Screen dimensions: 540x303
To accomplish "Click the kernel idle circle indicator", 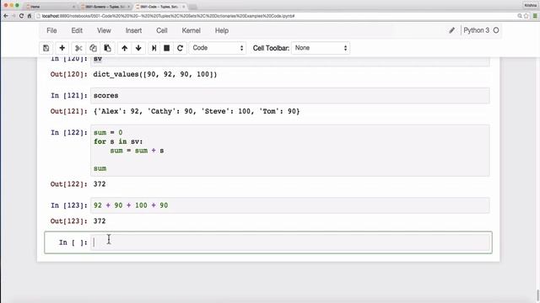I will coord(496,30).
